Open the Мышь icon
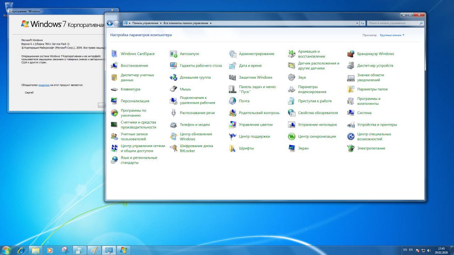The image size is (454, 255). 173,89
